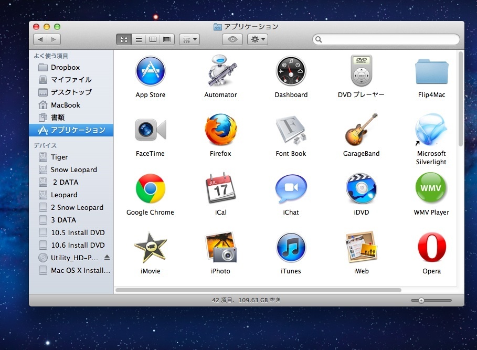The height and width of the screenshot is (350, 477).
Task: Select the Snow Leopard volume without a number
Action: (71, 169)
